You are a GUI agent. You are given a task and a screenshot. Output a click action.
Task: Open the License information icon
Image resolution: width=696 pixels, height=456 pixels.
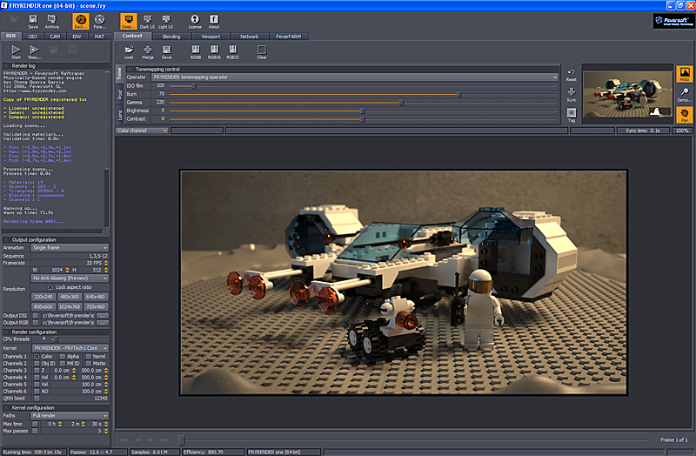(195, 19)
